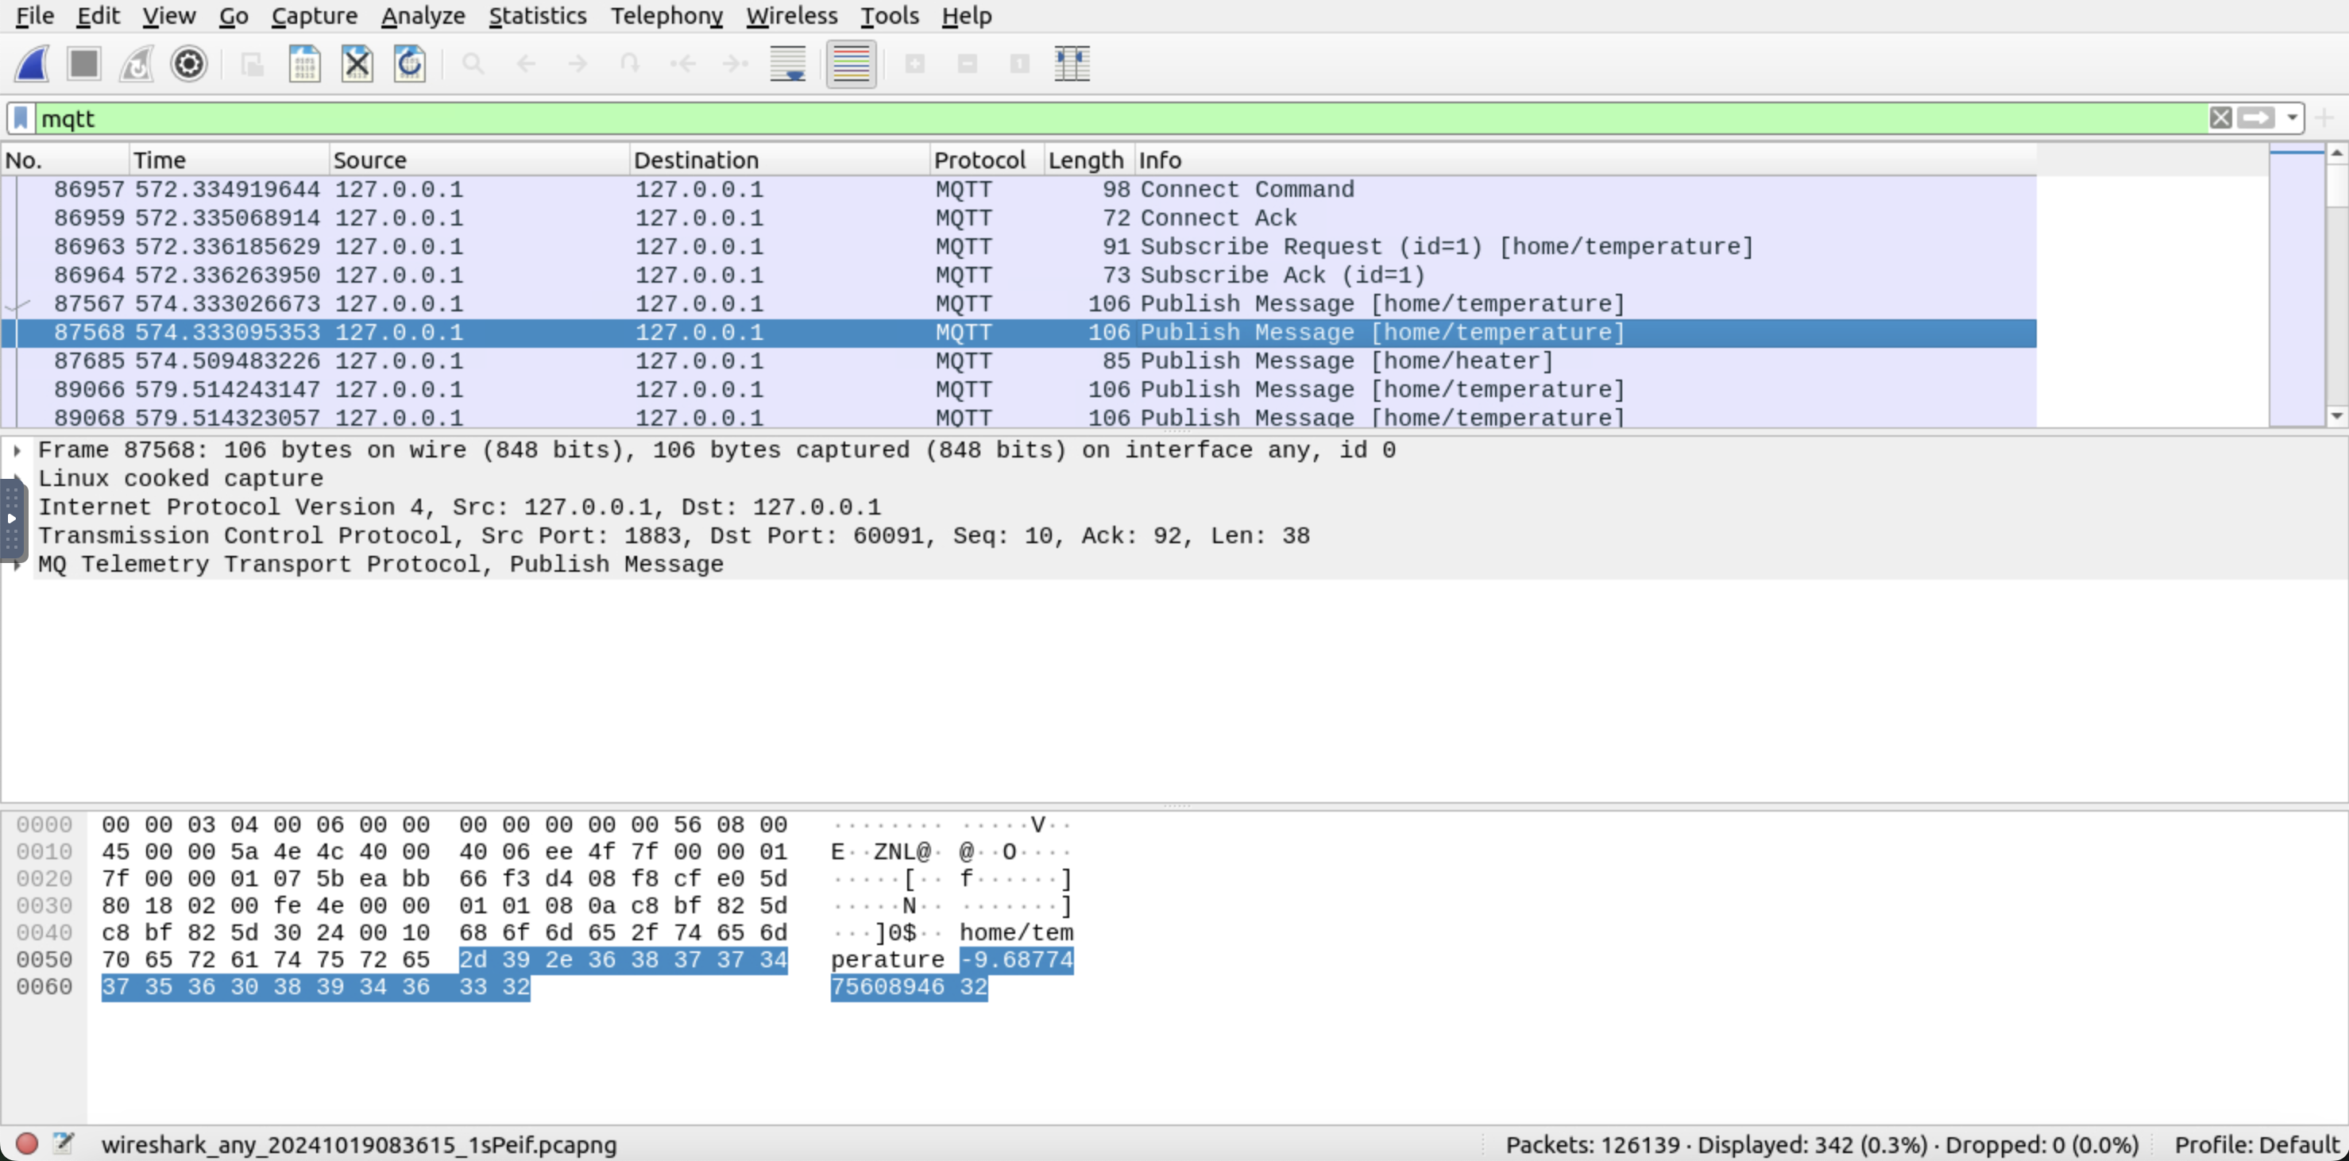Image resolution: width=2349 pixels, height=1161 pixels.
Task: Open the Tools menu
Action: click(889, 16)
